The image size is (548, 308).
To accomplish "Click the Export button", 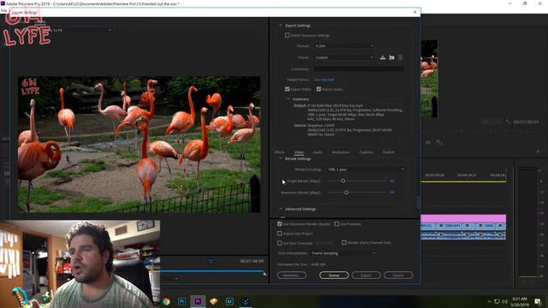I will (366, 275).
